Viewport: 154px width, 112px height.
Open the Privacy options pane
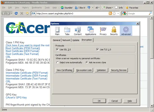(x=103, y=31)
